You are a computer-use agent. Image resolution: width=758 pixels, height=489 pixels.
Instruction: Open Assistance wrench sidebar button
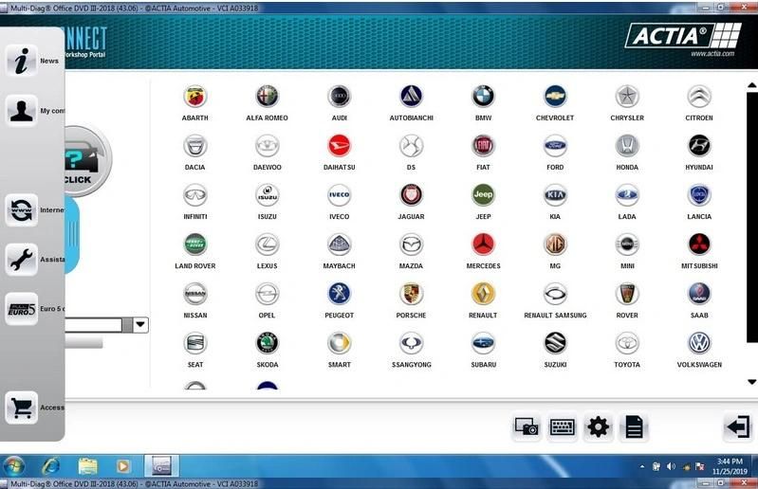point(21,260)
